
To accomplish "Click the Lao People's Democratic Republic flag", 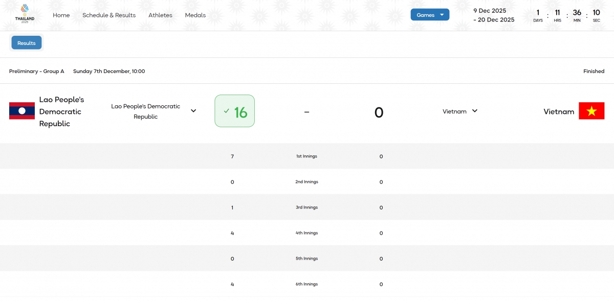I will [x=22, y=111].
